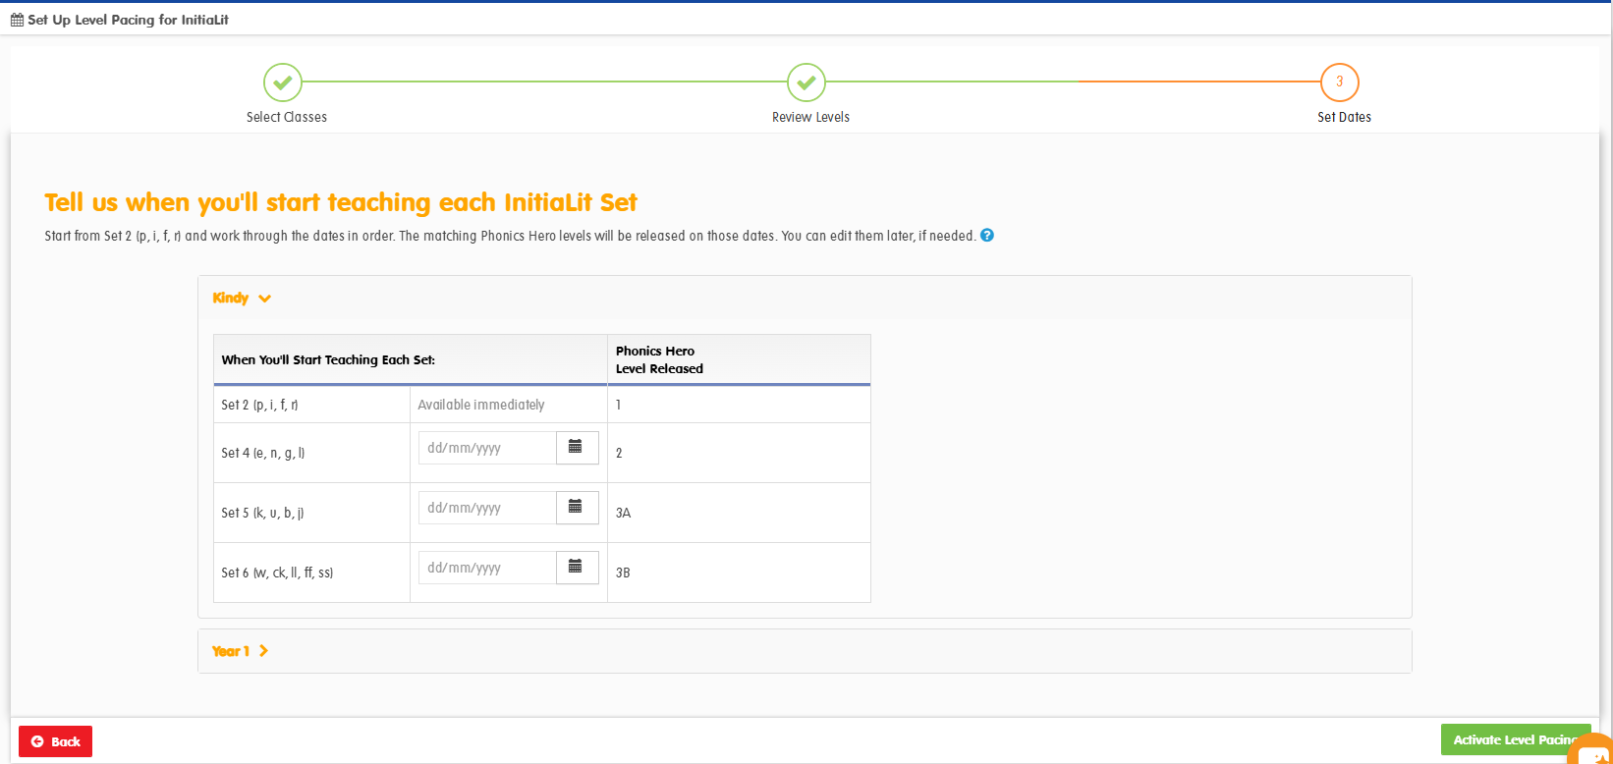This screenshot has height=764, width=1613.
Task: Click 'Set Up Level Pacing for InitiaLit' title
Action: [128, 20]
